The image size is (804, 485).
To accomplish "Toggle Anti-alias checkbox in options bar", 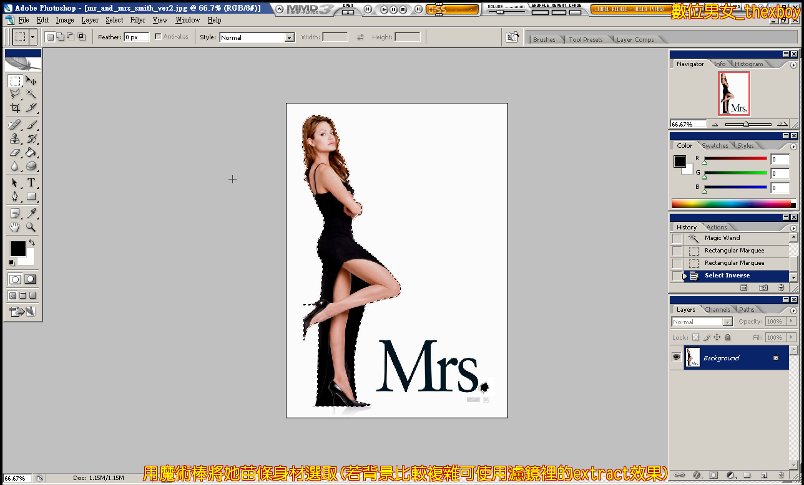I will point(158,37).
